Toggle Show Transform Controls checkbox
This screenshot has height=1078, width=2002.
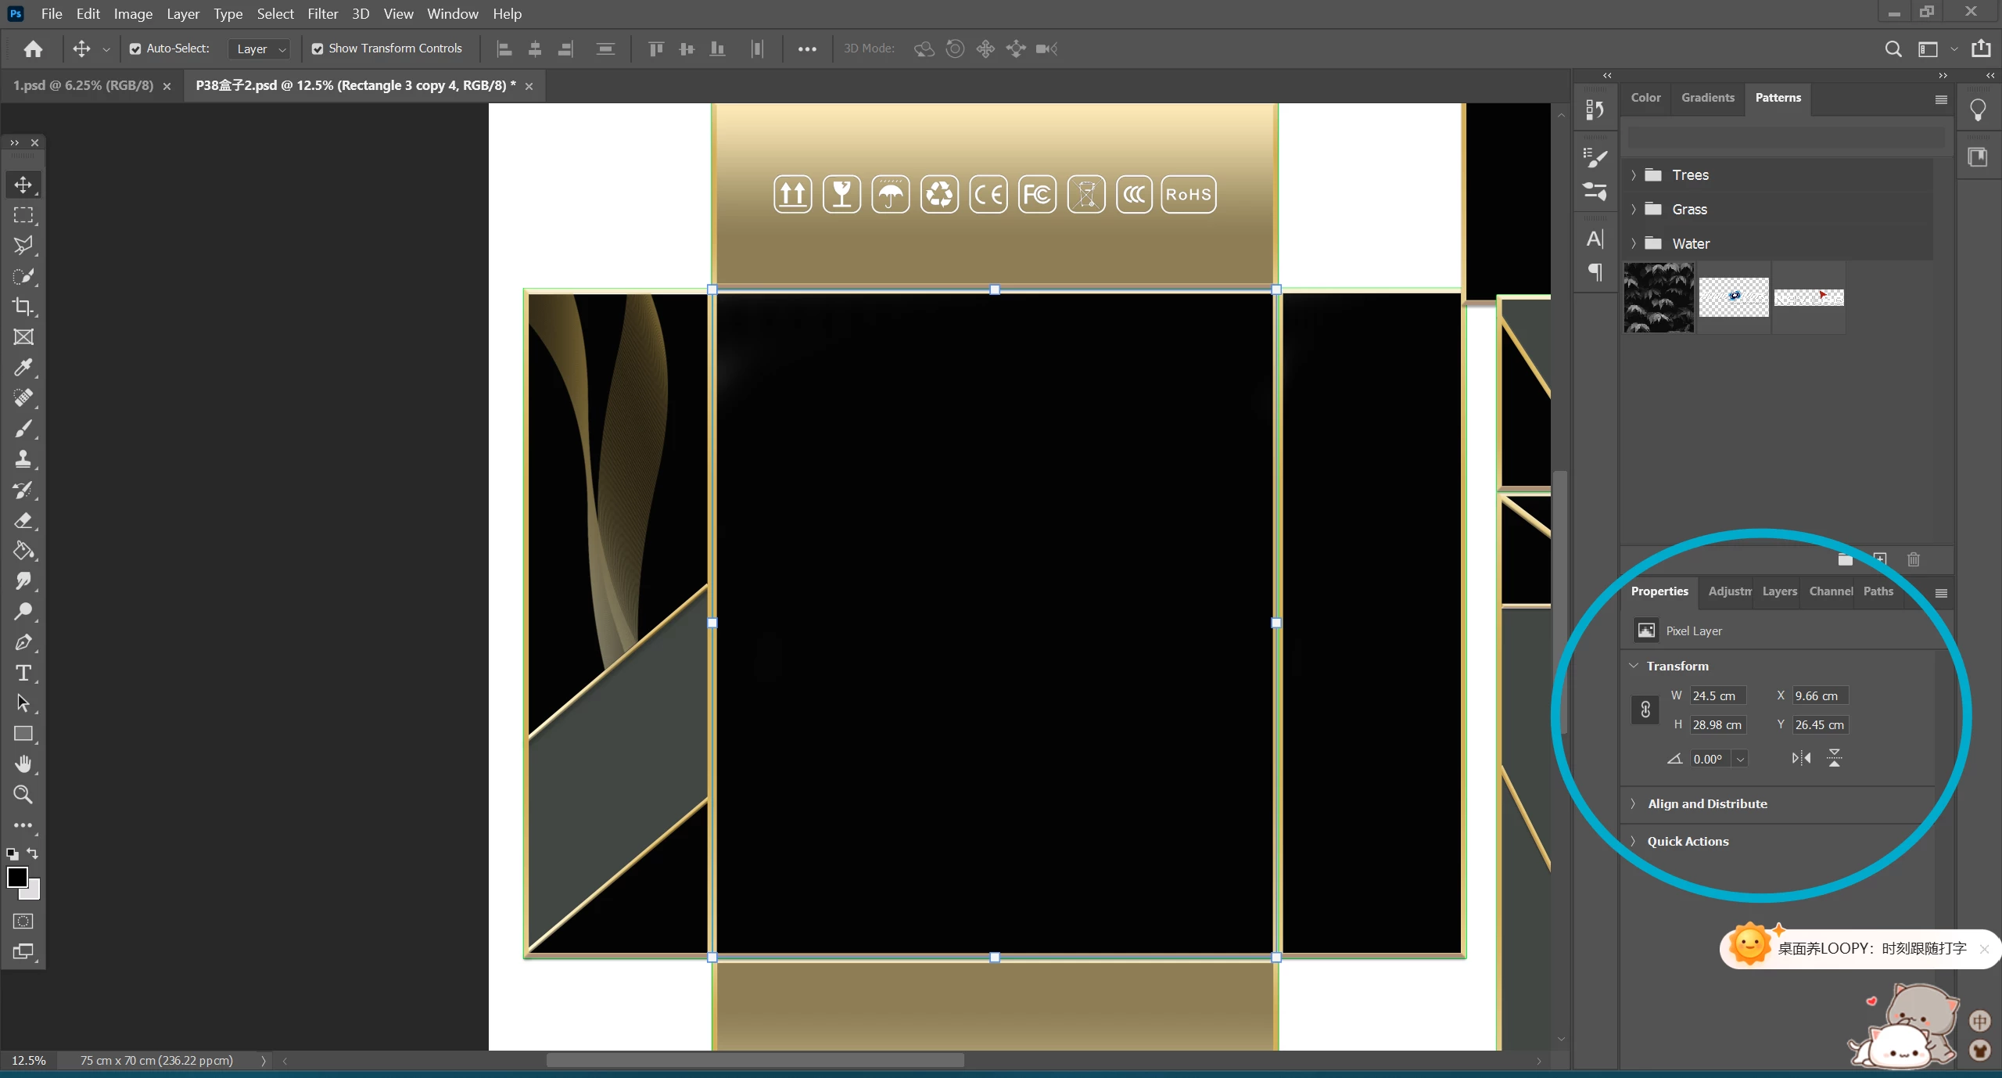pyautogui.click(x=318, y=49)
